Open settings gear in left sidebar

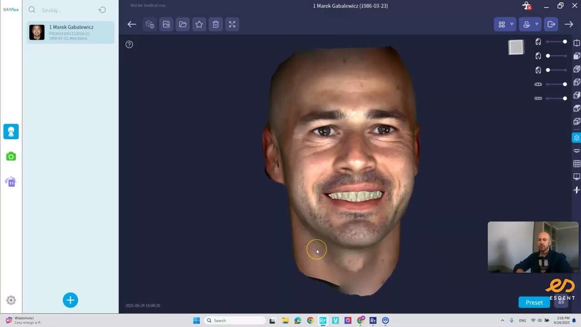[x=11, y=300]
